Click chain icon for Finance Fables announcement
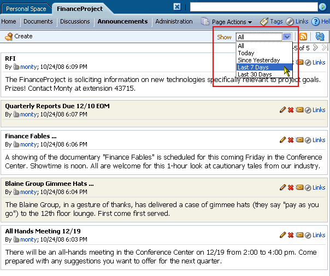Screen dimensions: 330x276 click(x=308, y=140)
